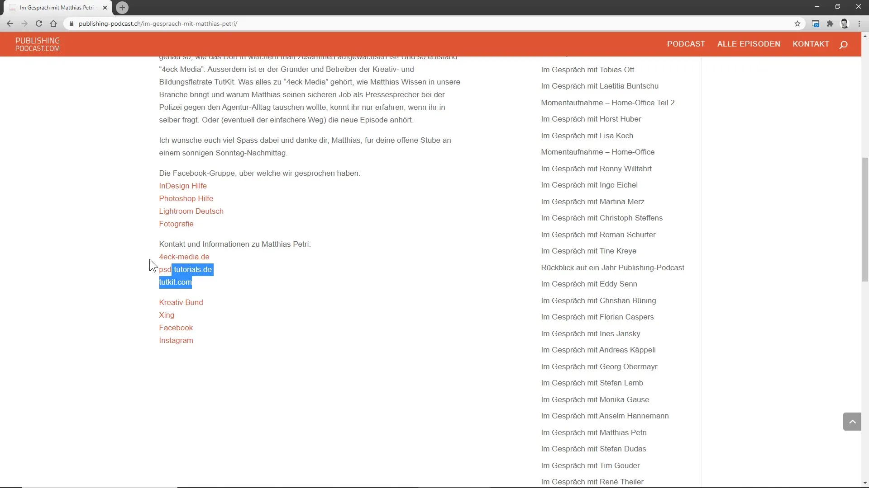Open episode Im Gespräch mit Eddy Senn

pyautogui.click(x=589, y=284)
